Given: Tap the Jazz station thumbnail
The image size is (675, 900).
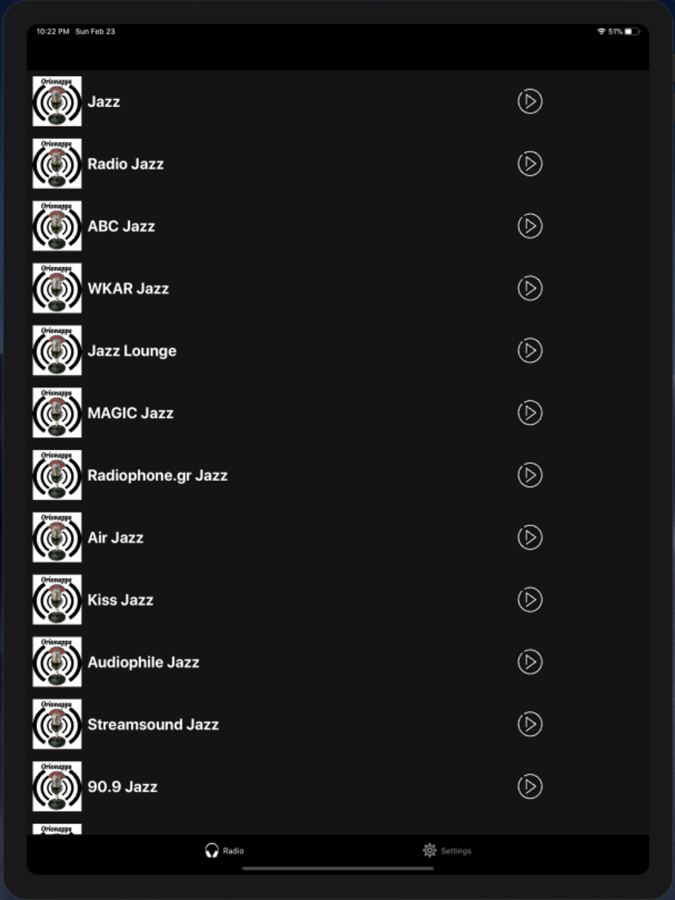Looking at the screenshot, I should coord(57,101).
